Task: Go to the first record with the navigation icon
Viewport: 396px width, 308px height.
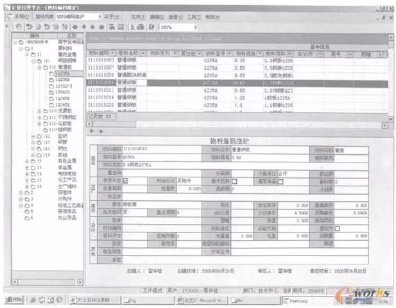Action: pyautogui.click(x=75, y=27)
